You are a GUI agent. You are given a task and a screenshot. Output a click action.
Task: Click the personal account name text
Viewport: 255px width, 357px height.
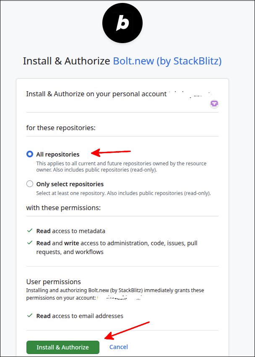tap(193, 94)
